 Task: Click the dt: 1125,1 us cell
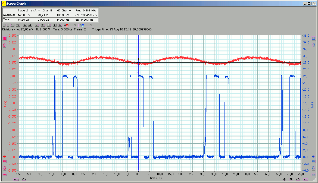(86, 20)
